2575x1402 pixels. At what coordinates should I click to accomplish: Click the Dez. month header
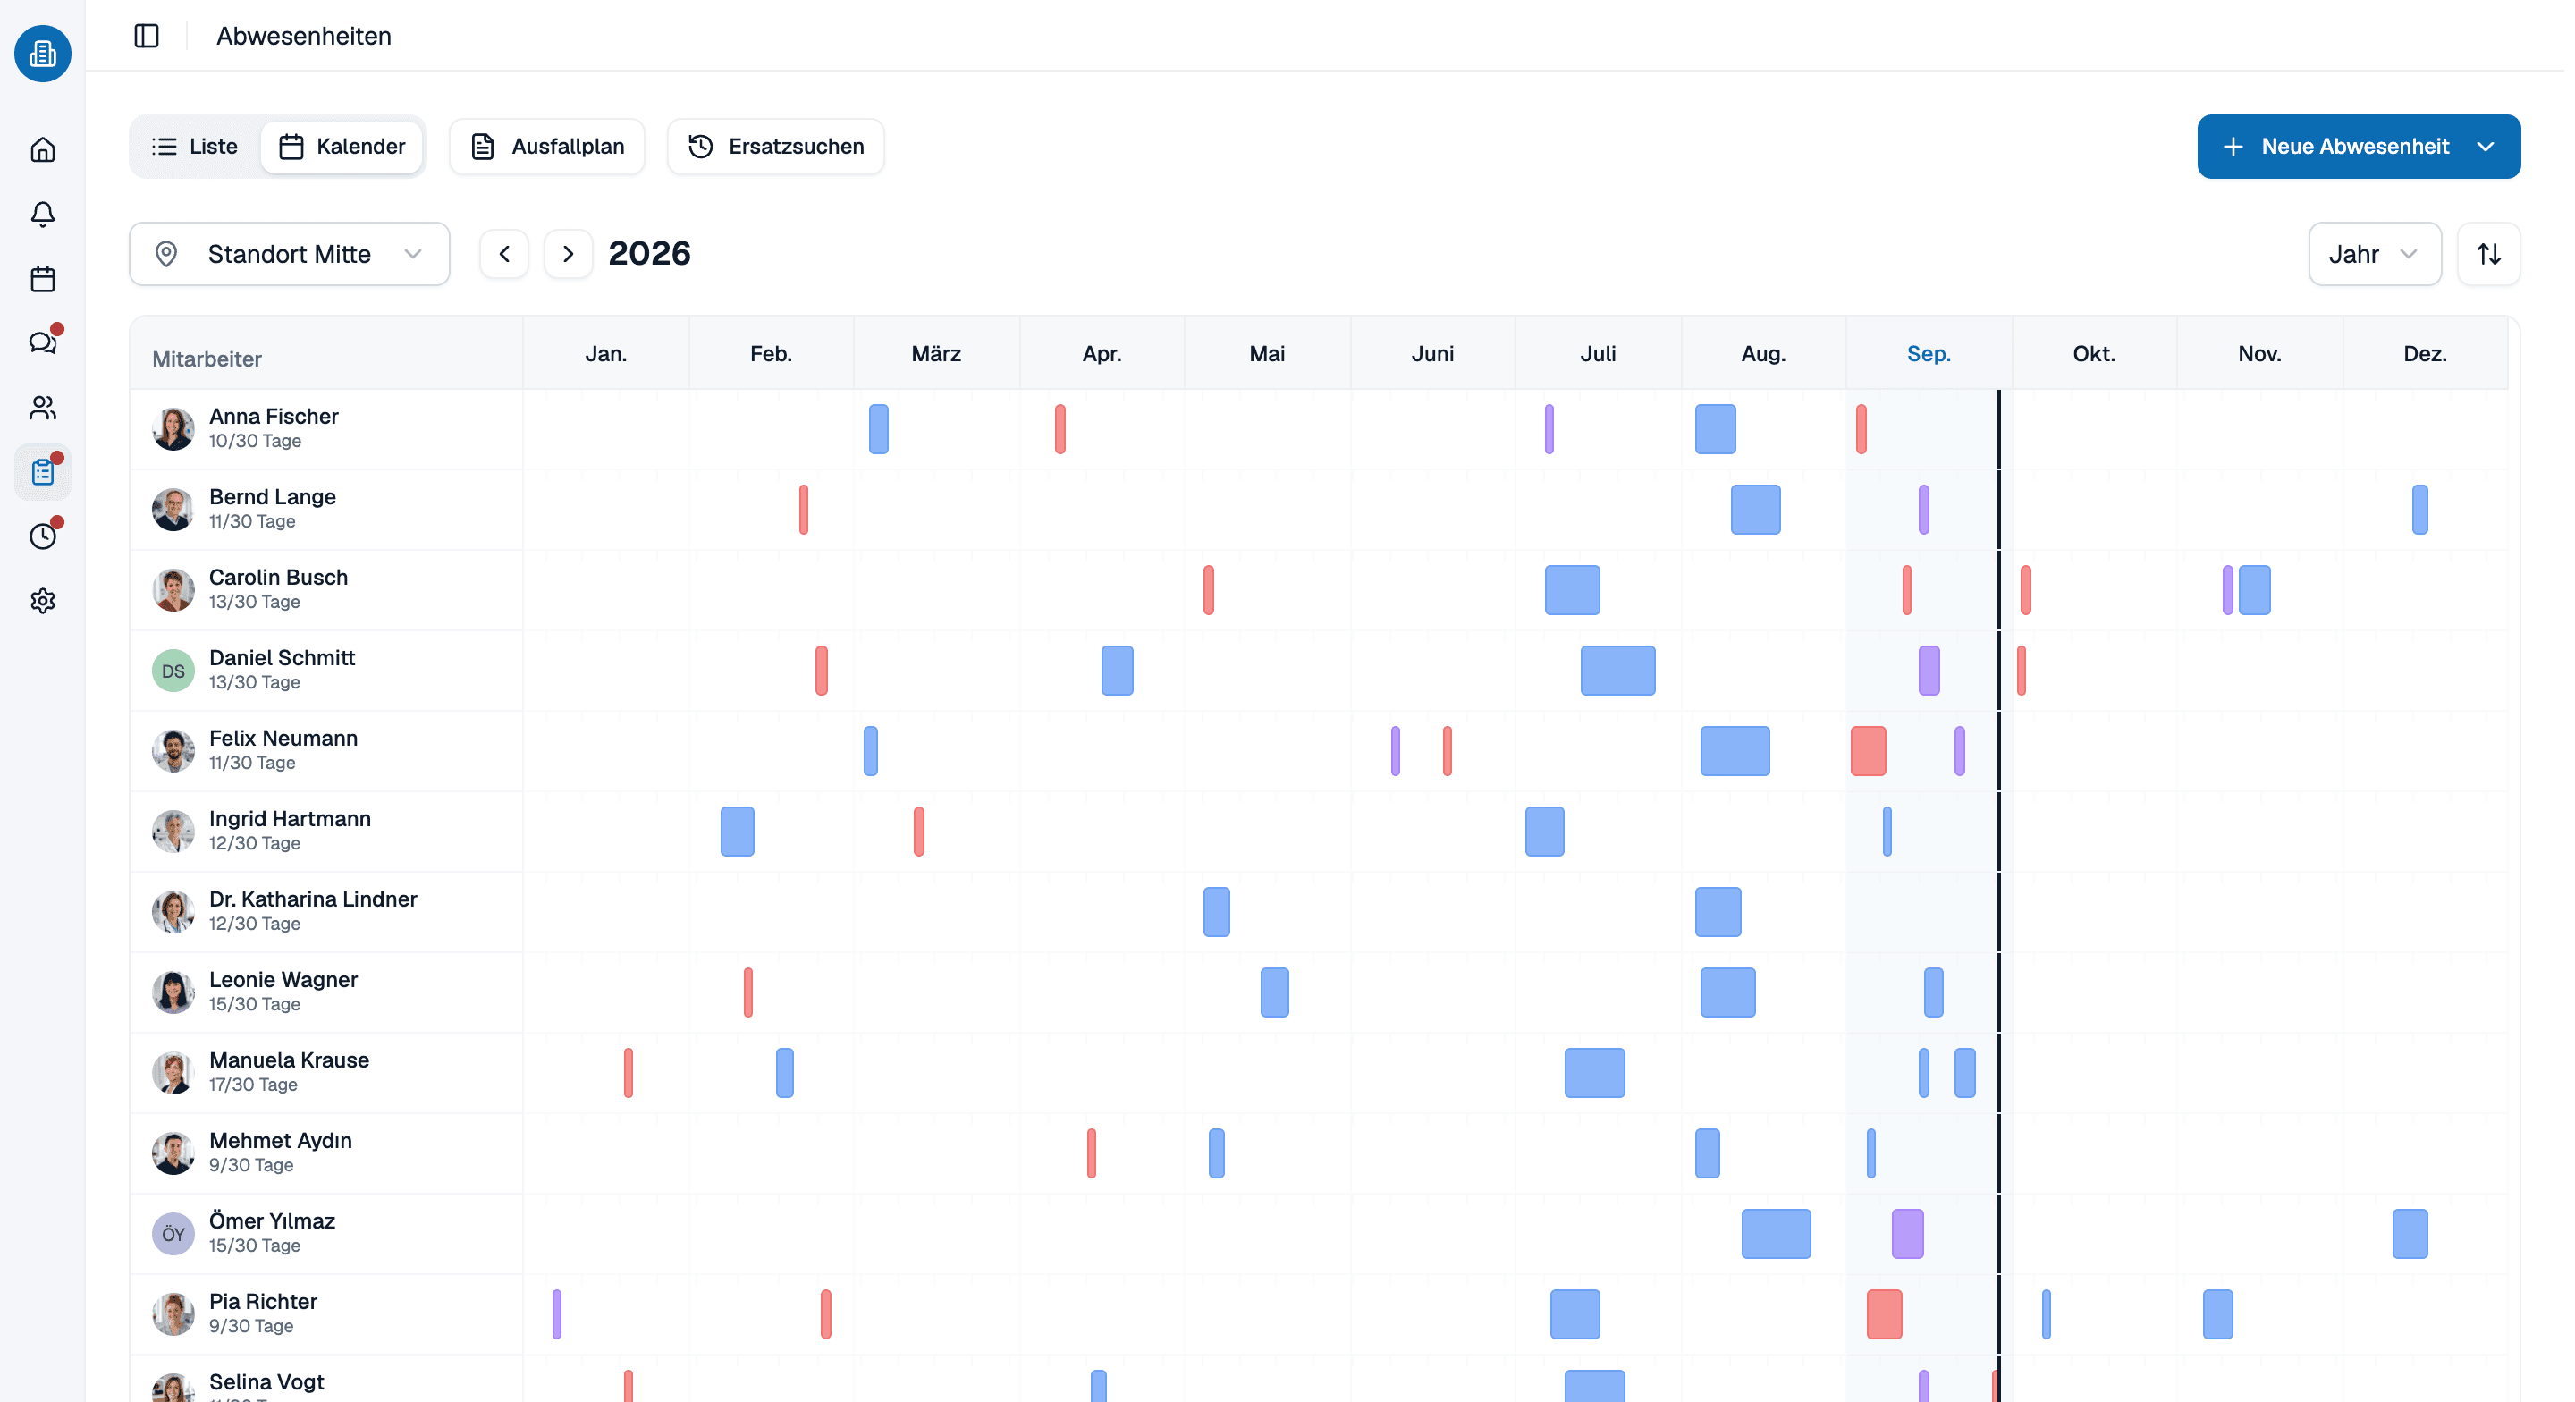[2425, 354]
